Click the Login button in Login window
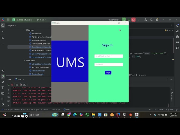The height and width of the screenshot is (135, 180). [x=108, y=73]
